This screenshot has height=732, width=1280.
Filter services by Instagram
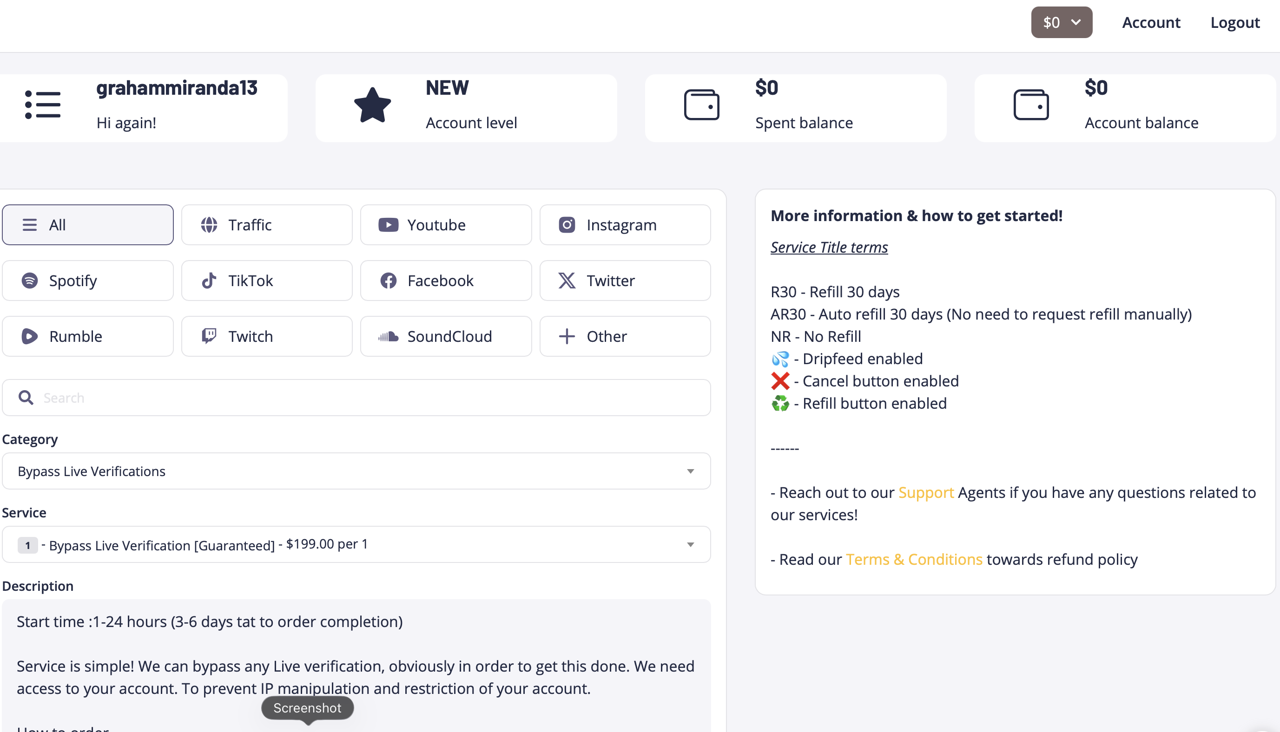pyautogui.click(x=625, y=225)
